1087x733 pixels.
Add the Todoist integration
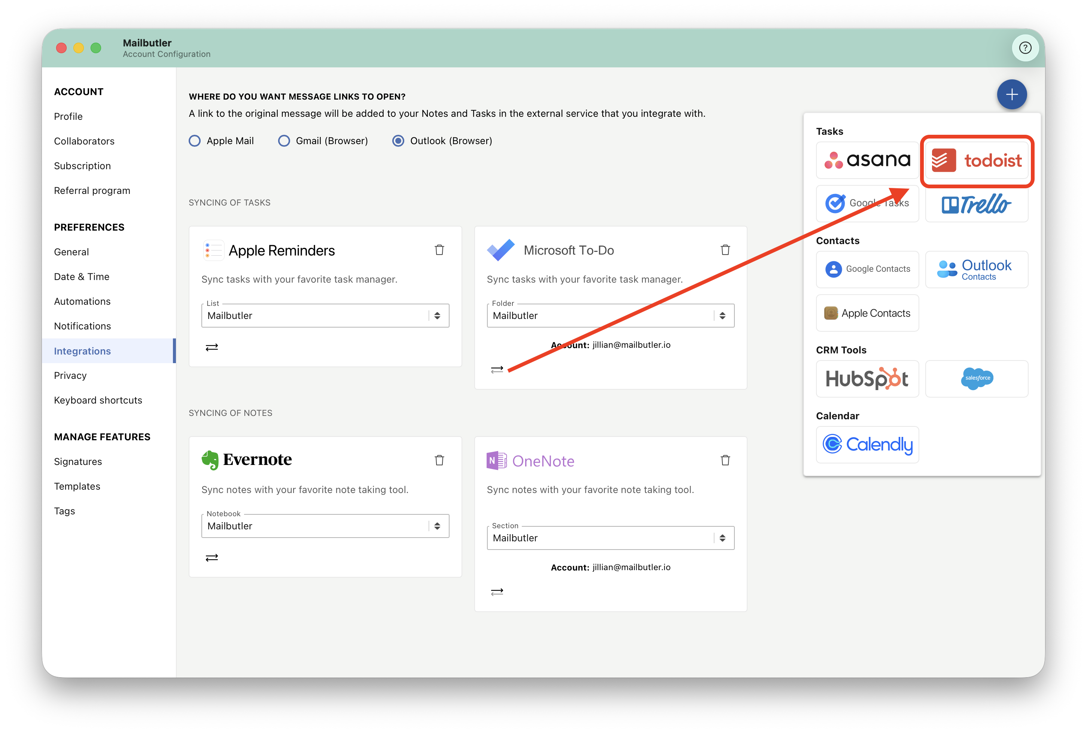pos(977,160)
